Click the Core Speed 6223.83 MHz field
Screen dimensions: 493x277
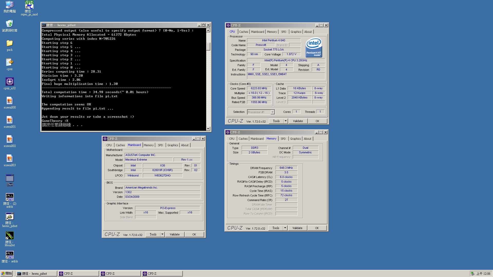pyautogui.click(x=259, y=88)
